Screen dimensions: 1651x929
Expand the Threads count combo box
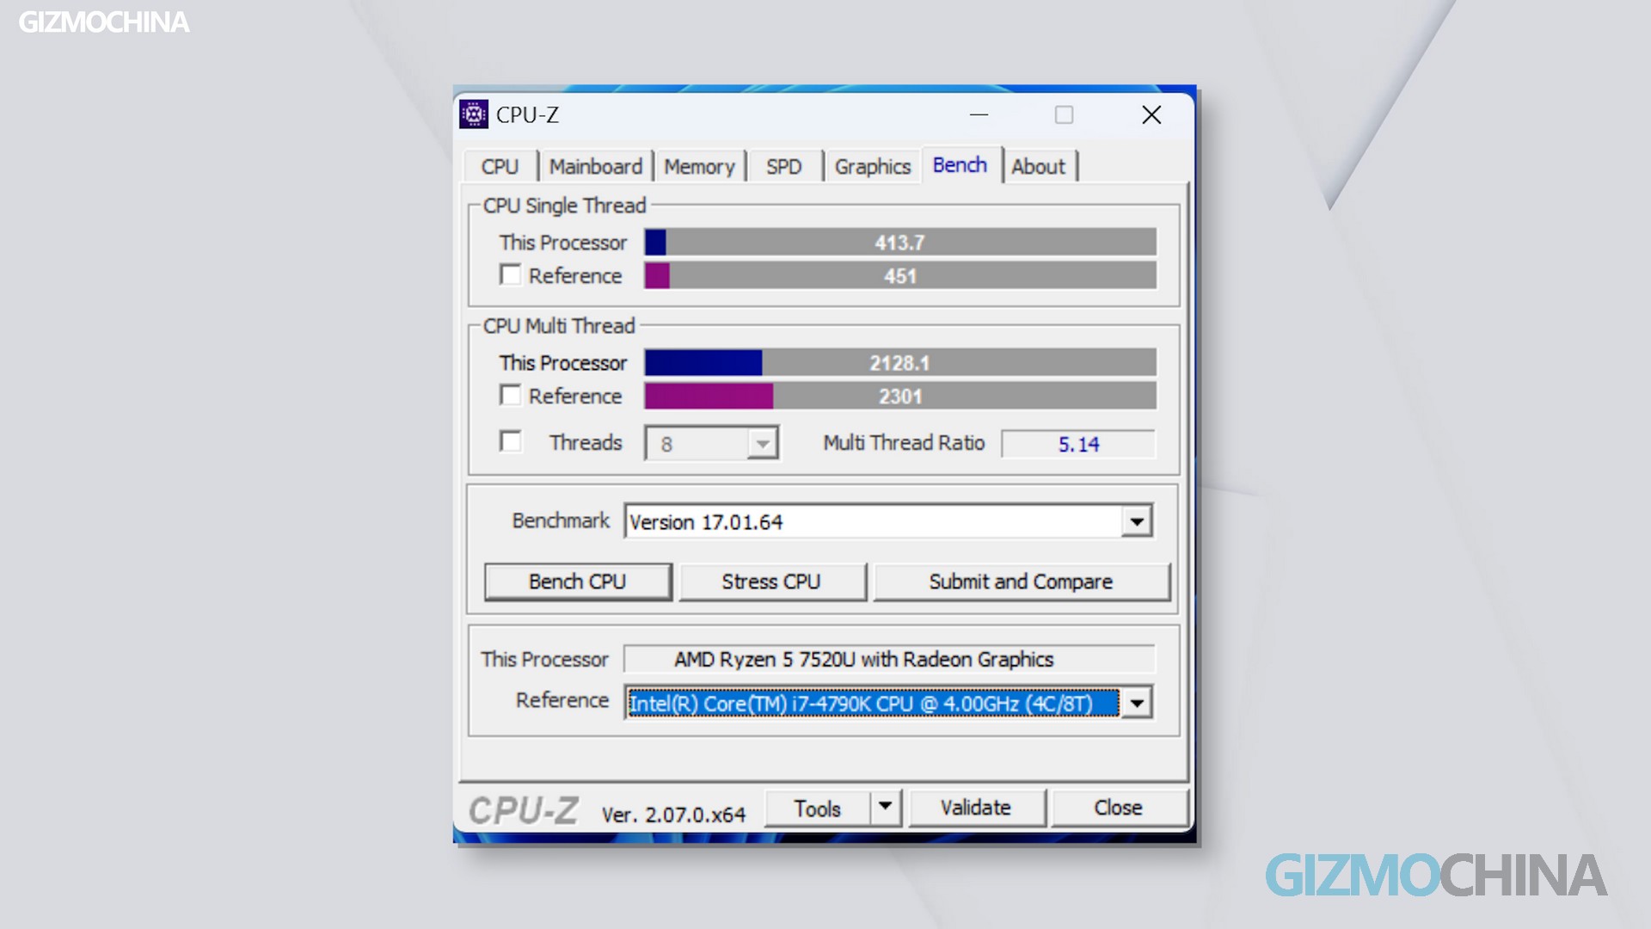click(x=762, y=444)
